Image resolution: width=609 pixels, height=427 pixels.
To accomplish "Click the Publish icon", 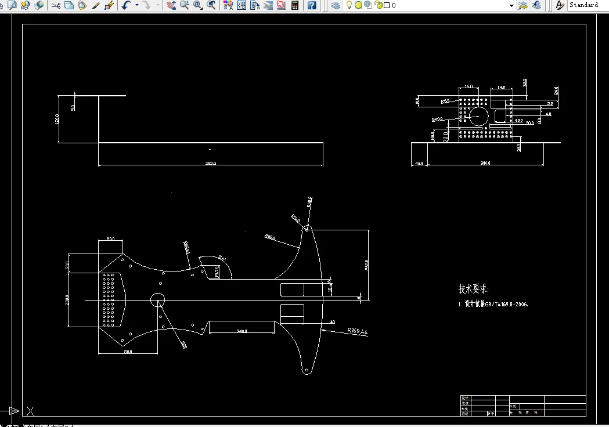I will tap(25, 5).
